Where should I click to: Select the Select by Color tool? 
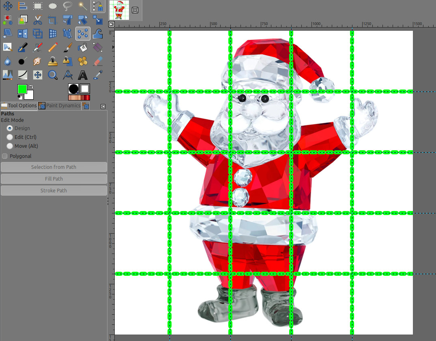(8, 20)
